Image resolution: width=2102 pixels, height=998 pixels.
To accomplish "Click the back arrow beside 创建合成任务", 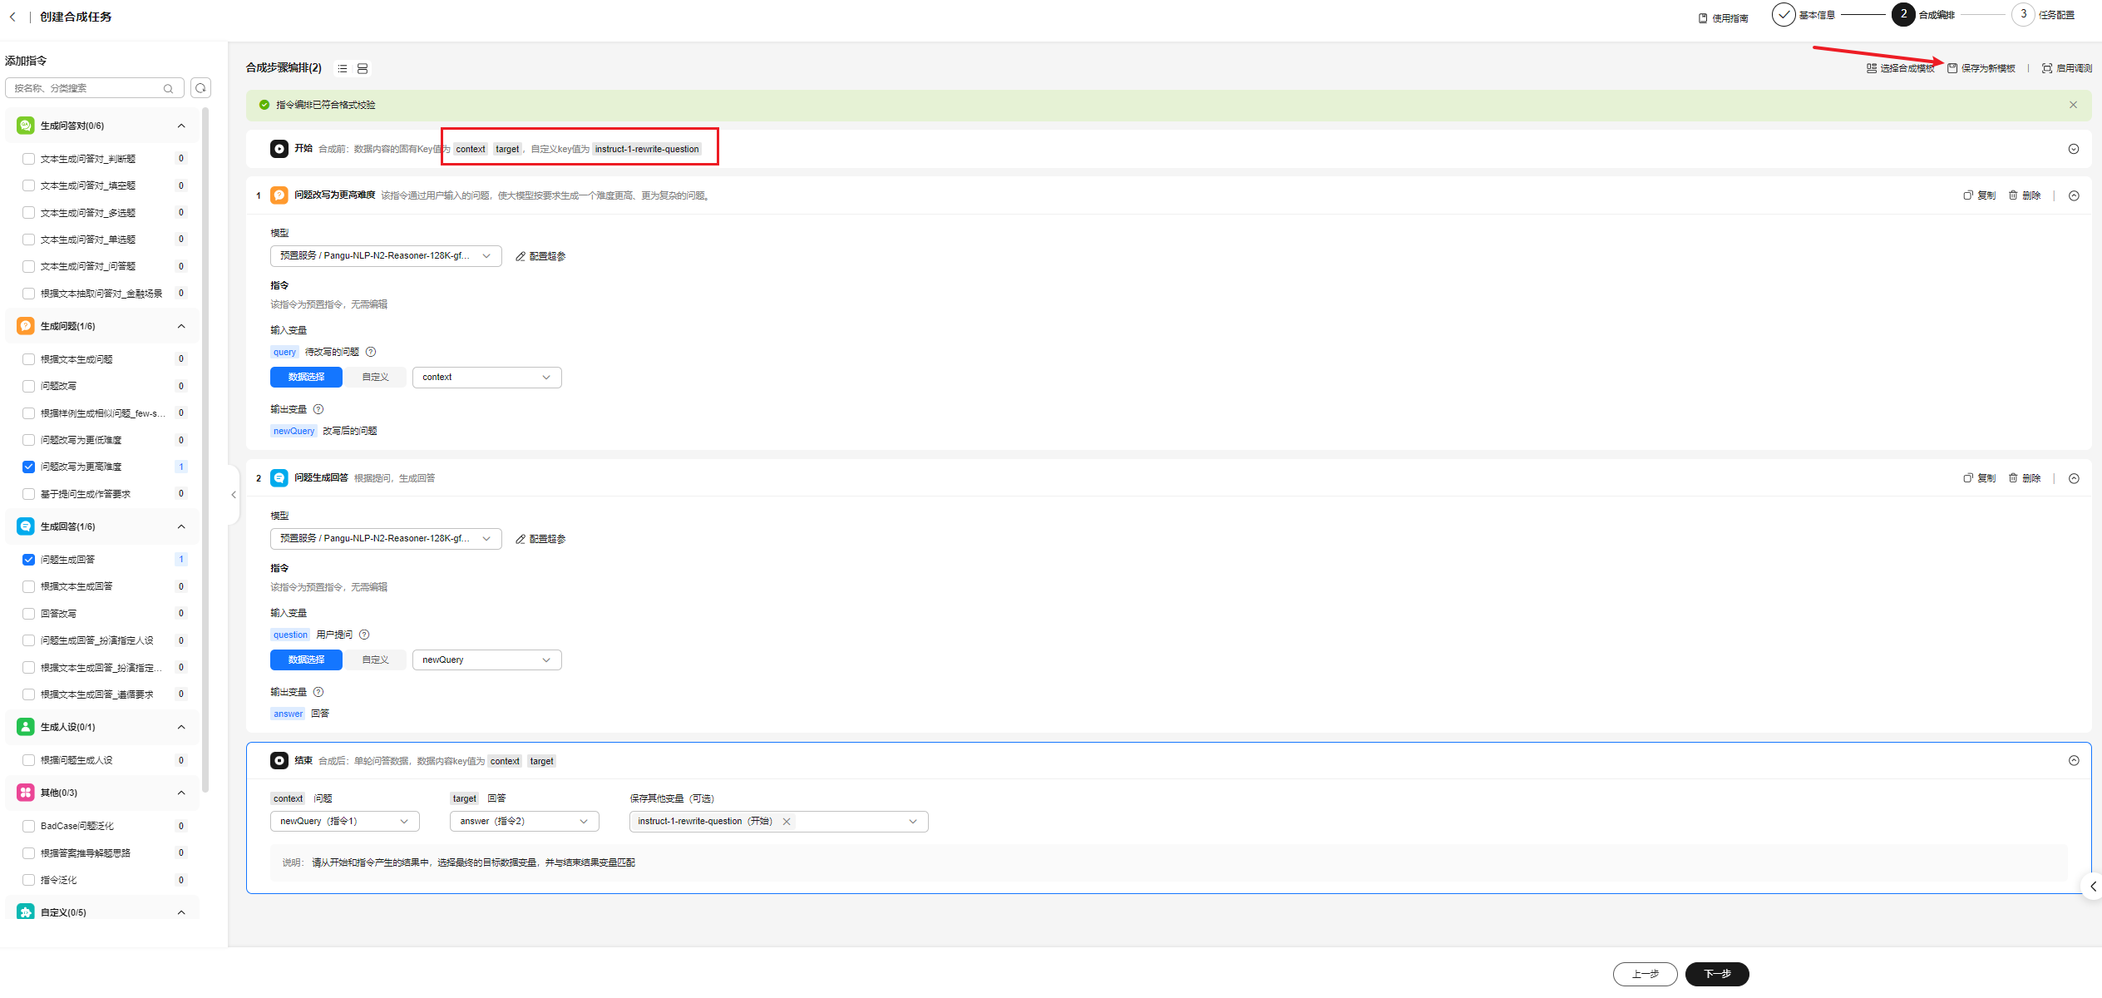I will tap(12, 17).
